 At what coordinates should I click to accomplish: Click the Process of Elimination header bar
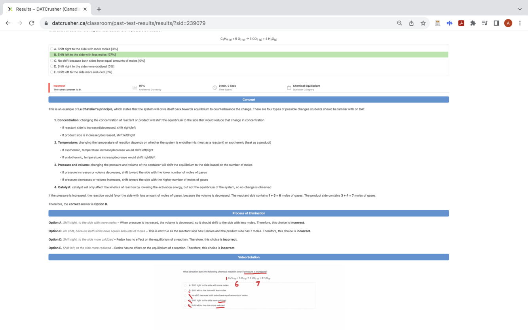[249, 213]
